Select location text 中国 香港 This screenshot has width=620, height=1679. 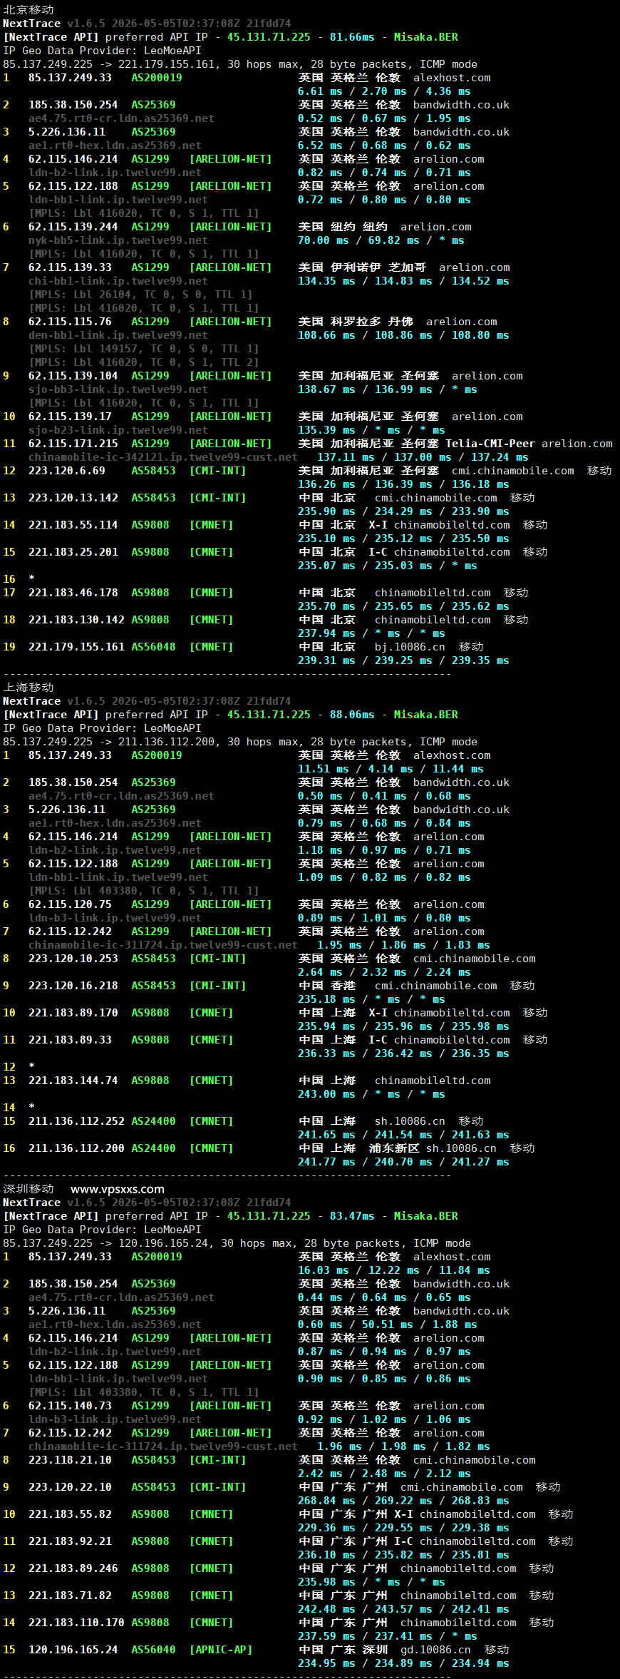[326, 986]
